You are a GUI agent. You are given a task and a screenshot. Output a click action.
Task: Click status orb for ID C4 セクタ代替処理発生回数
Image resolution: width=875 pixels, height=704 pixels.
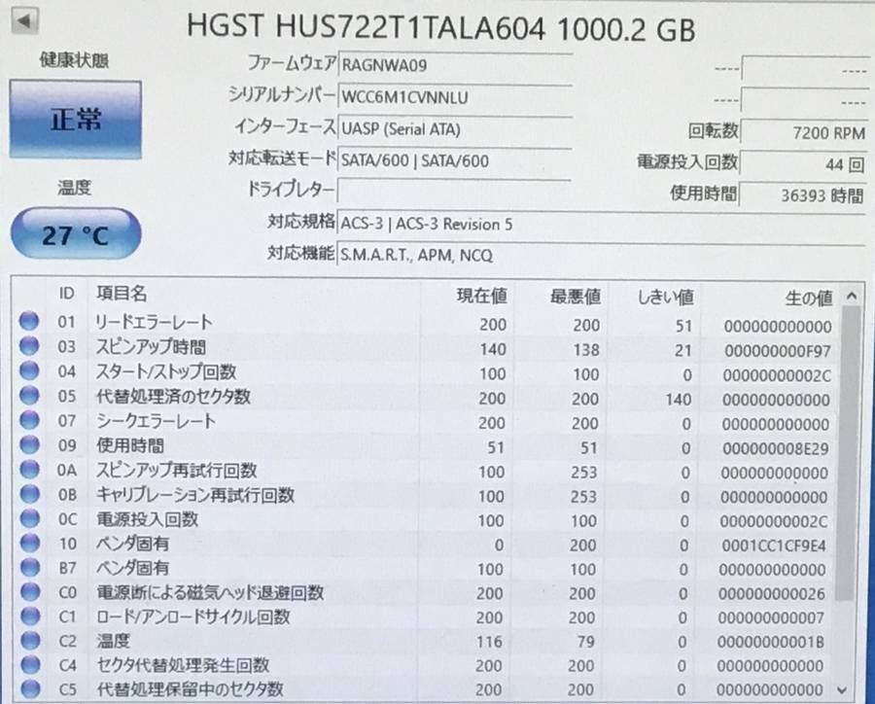[29, 664]
